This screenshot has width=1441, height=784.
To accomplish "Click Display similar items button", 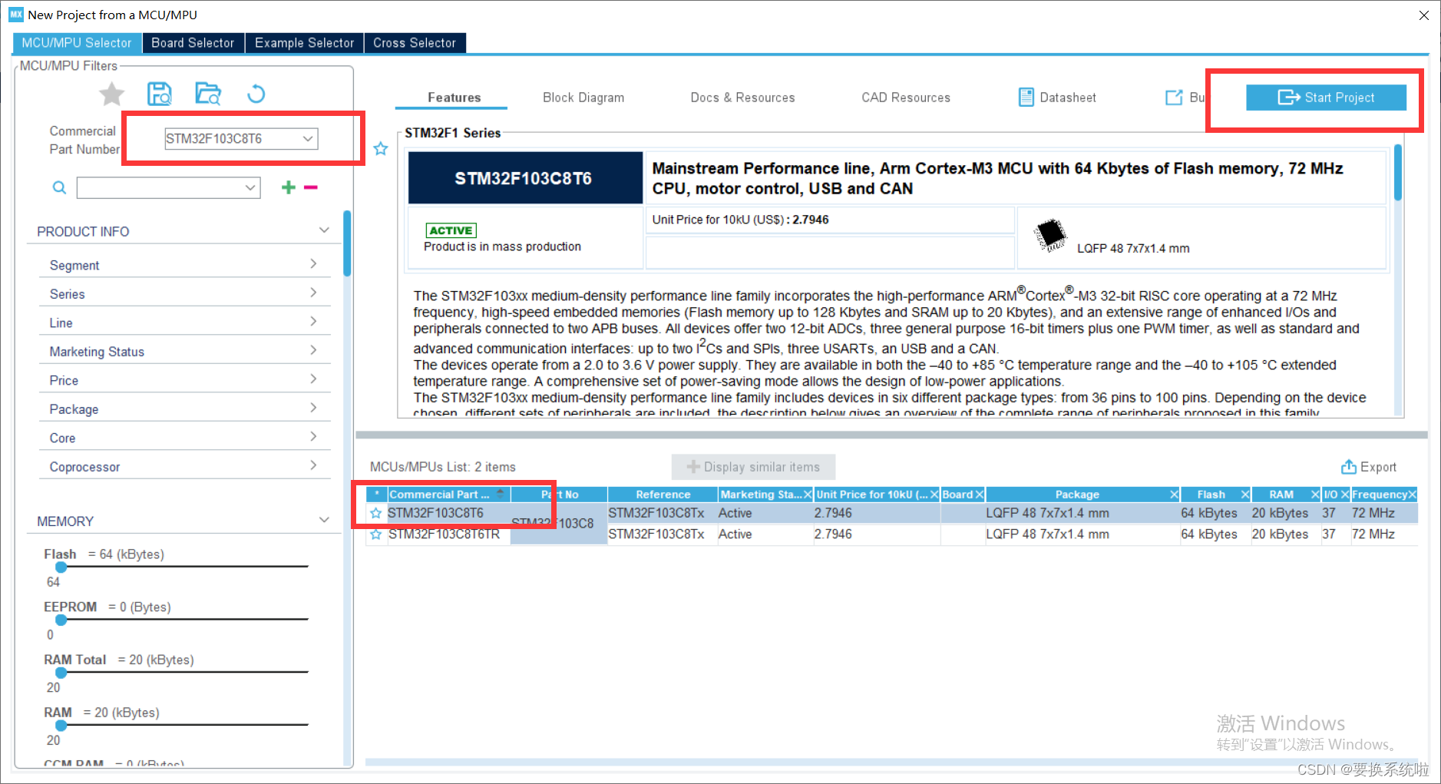I will click(753, 467).
